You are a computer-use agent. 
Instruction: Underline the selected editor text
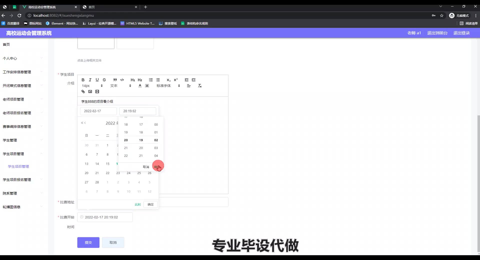point(97,80)
